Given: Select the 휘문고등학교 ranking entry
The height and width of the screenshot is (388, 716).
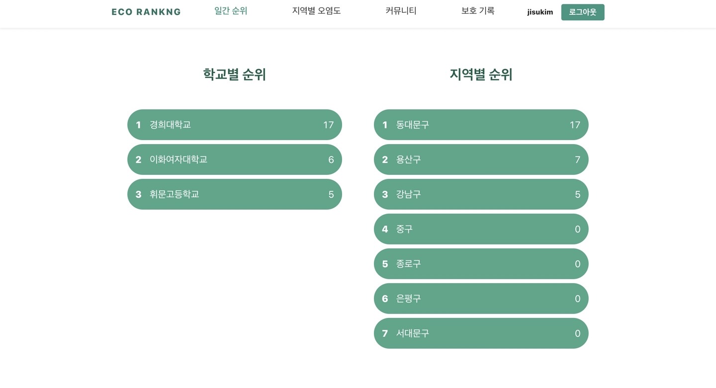Looking at the screenshot, I should (x=235, y=194).
